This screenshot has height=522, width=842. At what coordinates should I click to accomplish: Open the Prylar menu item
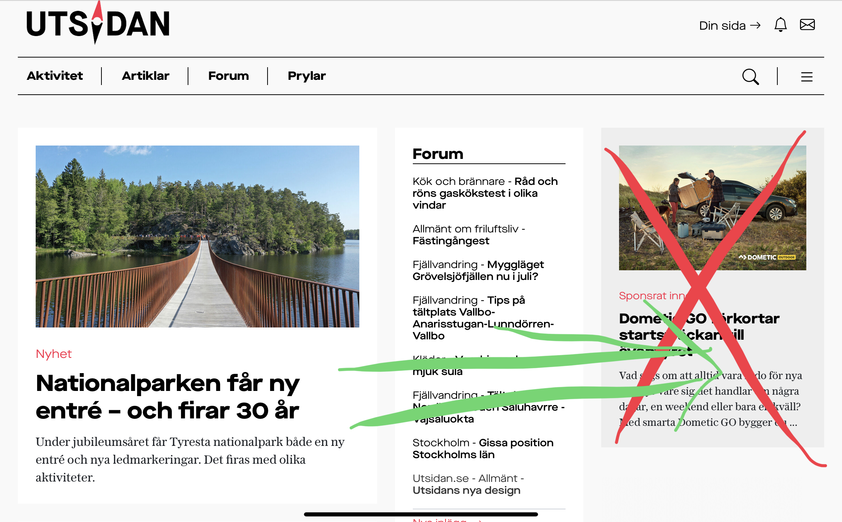(x=307, y=76)
